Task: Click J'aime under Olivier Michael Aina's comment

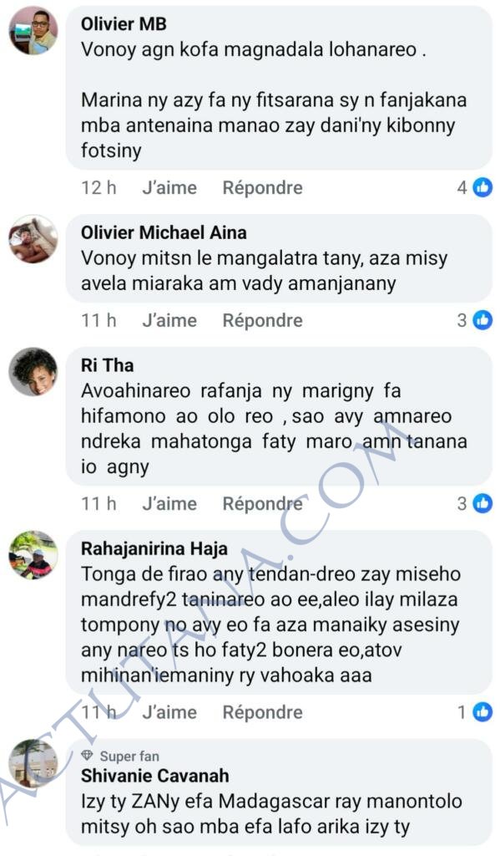Action: point(169,320)
